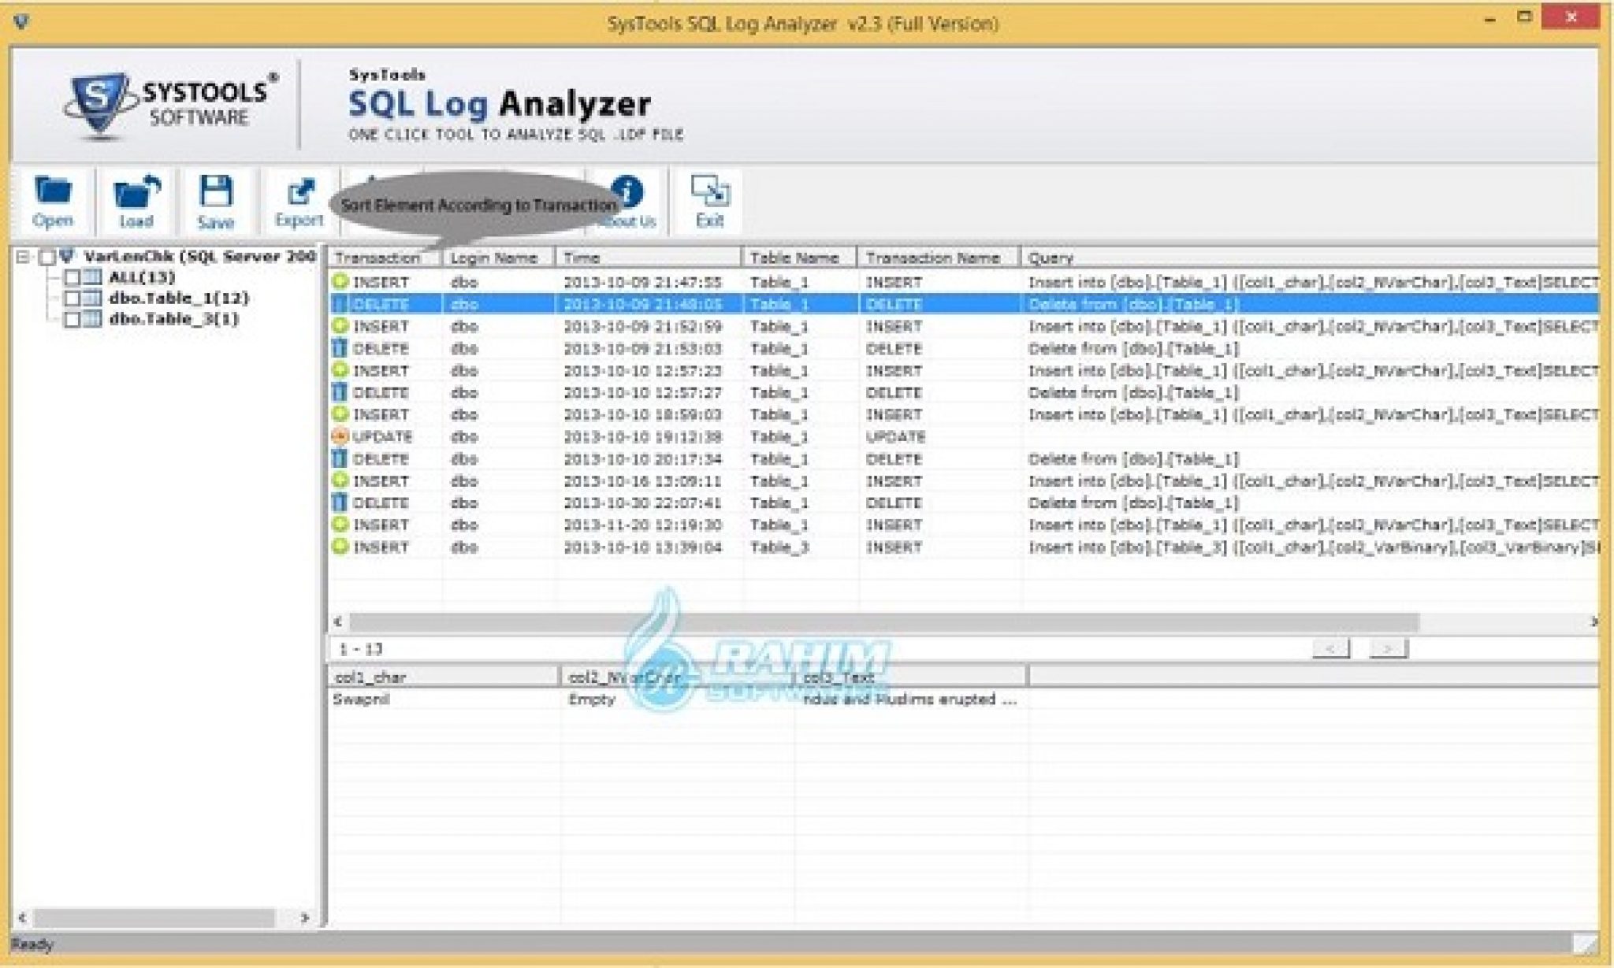Go to next page of records

[1388, 648]
